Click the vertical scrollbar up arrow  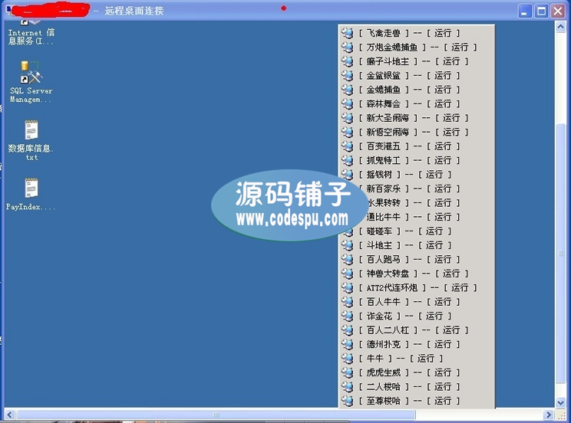[561, 27]
